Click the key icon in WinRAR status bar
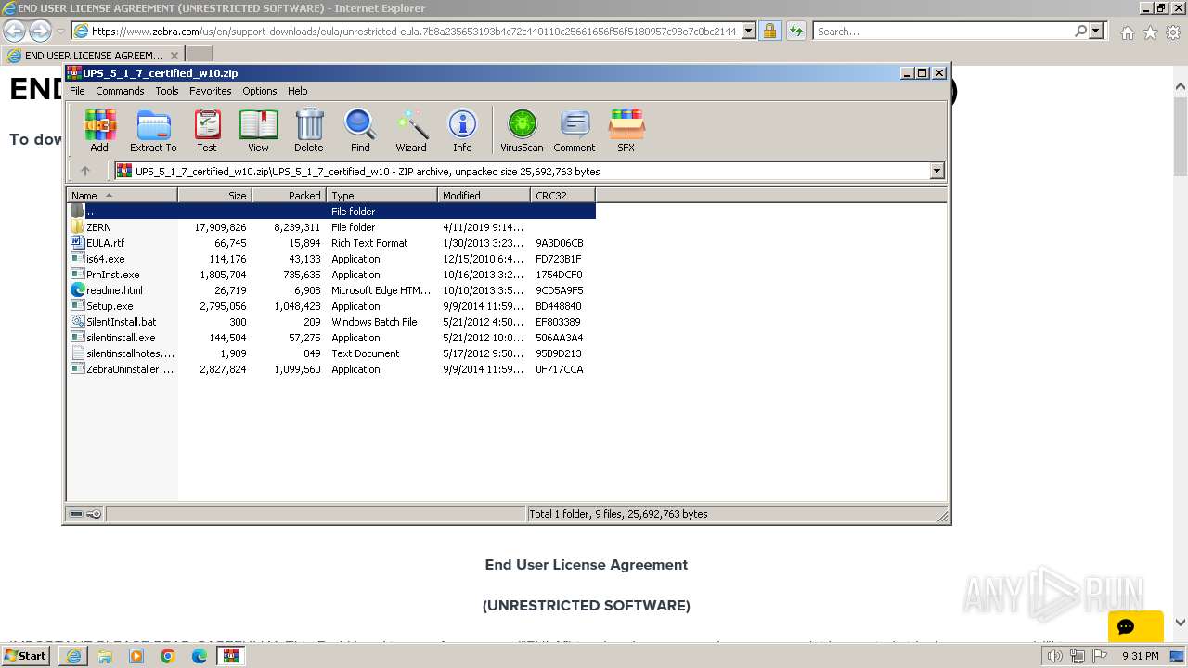The height and width of the screenshot is (668, 1188). click(x=94, y=514)
